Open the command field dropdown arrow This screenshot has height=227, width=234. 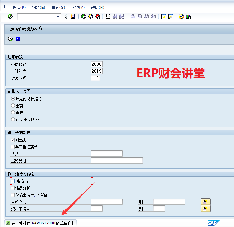pos(58,17)
